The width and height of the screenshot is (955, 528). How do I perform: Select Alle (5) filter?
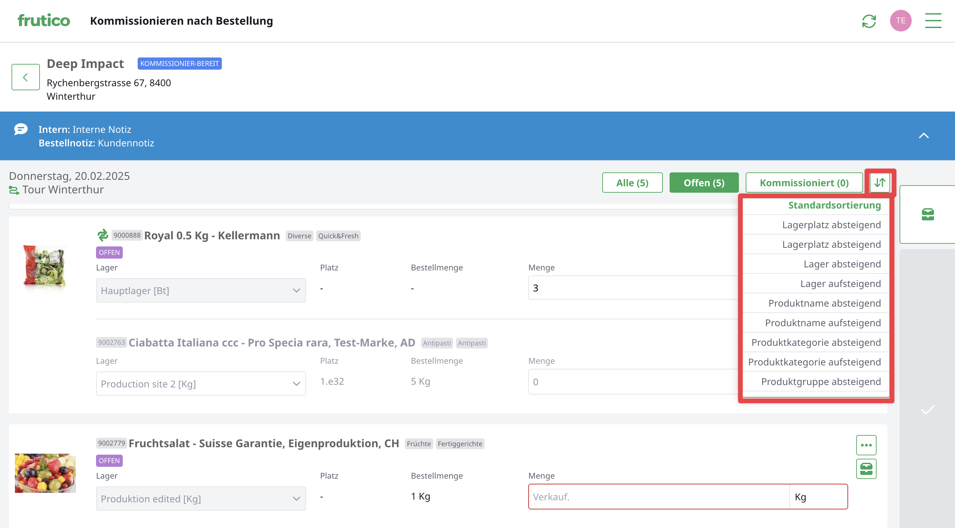pos(632,183)
